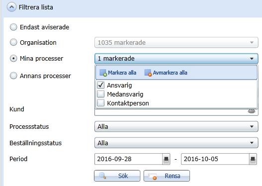Check the Kontaktperson checkbox
Screen dimensions: 262x186
tap(100, 103)
